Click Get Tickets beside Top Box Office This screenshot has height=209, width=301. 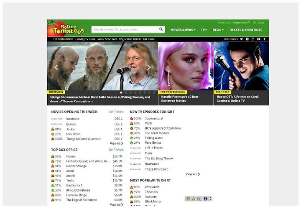click(x=116, y=150)
